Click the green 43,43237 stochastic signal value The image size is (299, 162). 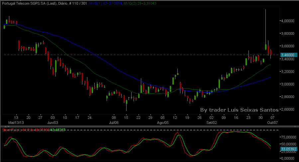point(57,130)
